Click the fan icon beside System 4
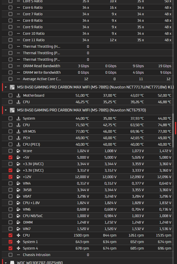 [18, 248]
